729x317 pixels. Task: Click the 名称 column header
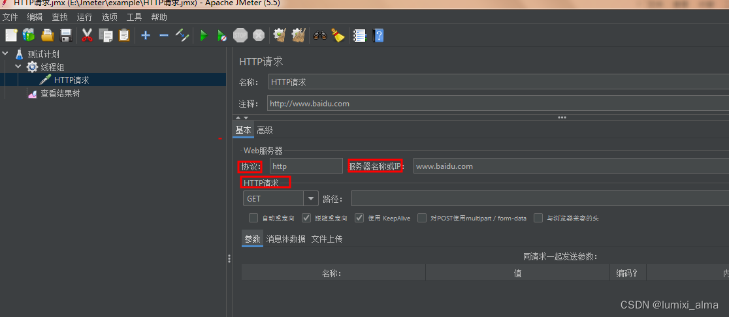pyautogui.click(x=333, y=273)
